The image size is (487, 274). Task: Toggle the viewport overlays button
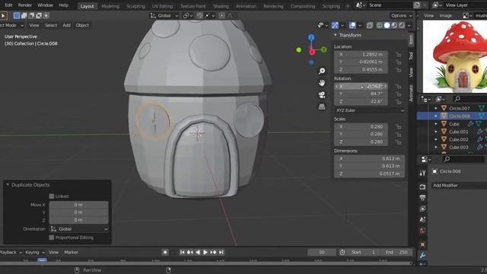352,25
